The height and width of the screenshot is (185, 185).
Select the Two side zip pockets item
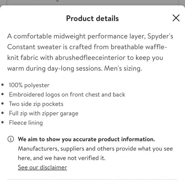pyautogui.click(x=36, y=104)
